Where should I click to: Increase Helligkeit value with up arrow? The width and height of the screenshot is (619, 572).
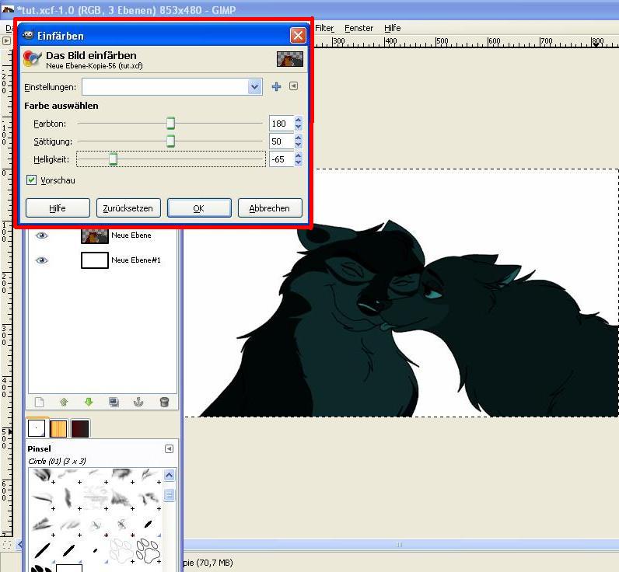click(299, 155)
